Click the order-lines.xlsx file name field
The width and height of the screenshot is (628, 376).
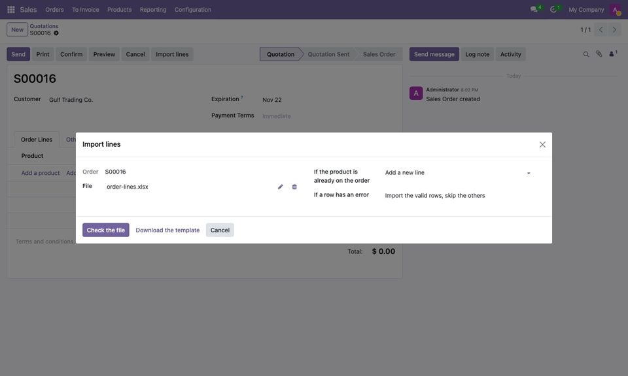tap(189, 187)
